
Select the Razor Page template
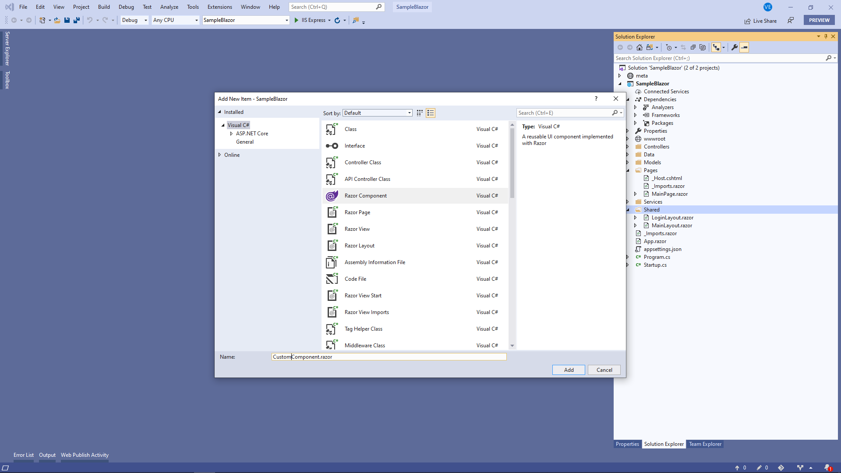pos(415,212)
